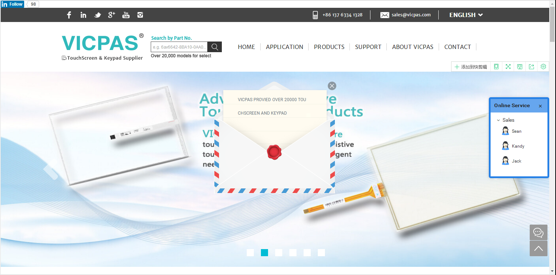Select the fifth slider dot

307,253
